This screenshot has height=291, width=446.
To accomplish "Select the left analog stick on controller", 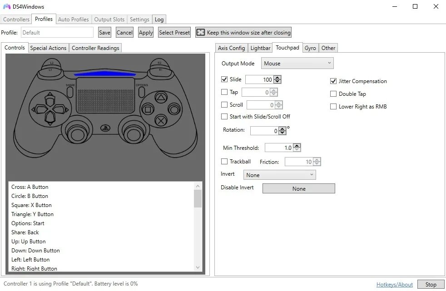I will coord(77,133).
